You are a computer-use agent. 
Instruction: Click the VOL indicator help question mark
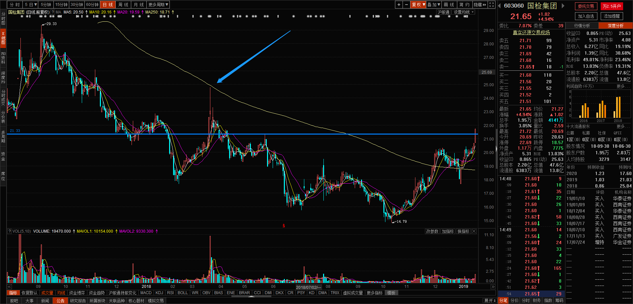(10, 231)
